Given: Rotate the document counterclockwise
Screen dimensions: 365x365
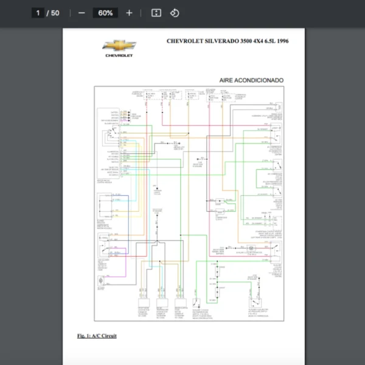Looking at the screenshot, I should (175, 13).
